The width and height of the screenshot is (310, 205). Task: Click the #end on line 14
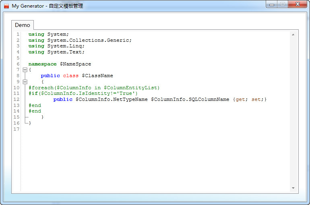tap(35, 111)
